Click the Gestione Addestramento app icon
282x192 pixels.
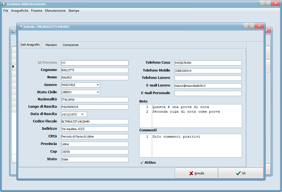coord(4,4)
